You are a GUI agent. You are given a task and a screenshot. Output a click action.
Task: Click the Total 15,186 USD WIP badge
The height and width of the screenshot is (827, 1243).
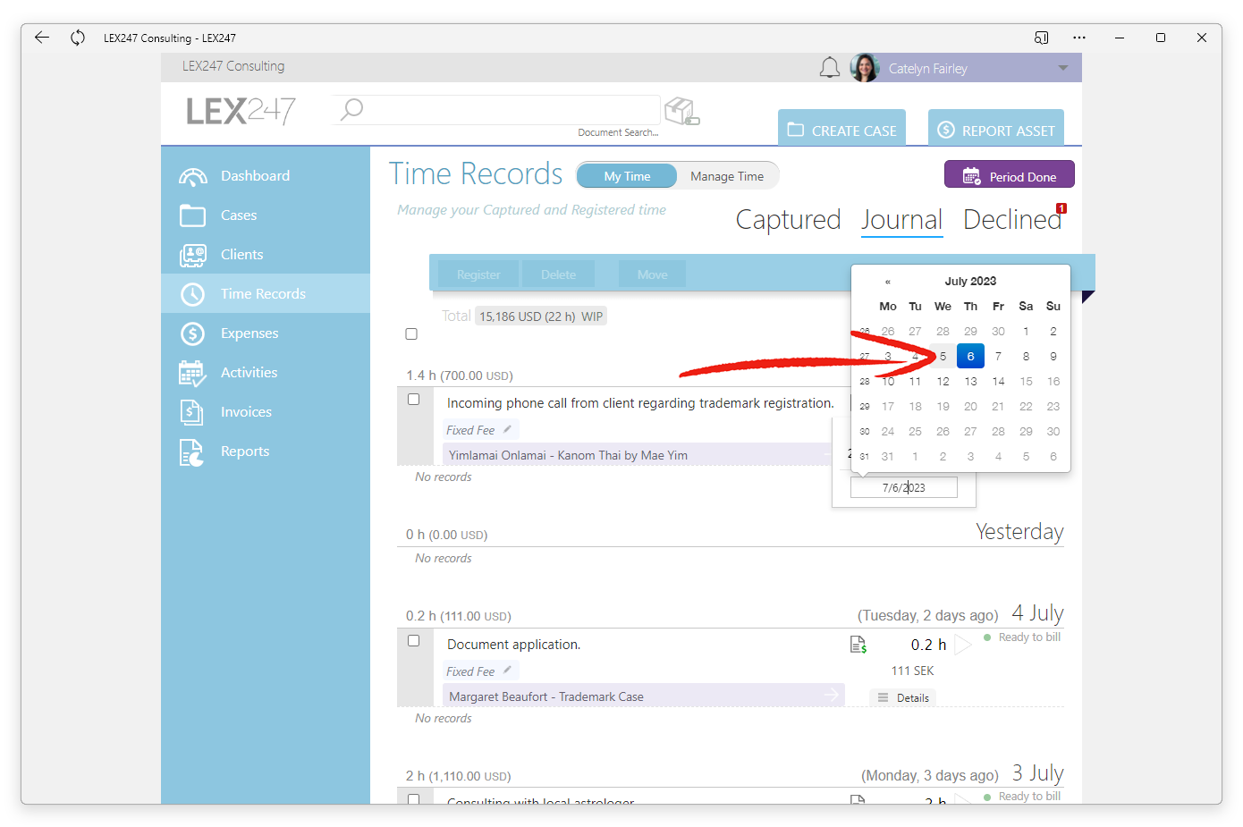[541, 316]
